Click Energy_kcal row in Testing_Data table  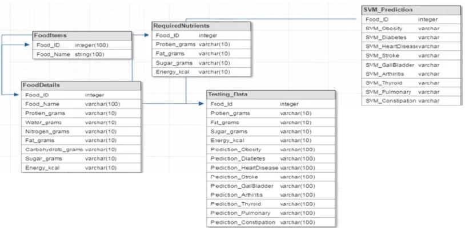(271, 140)
